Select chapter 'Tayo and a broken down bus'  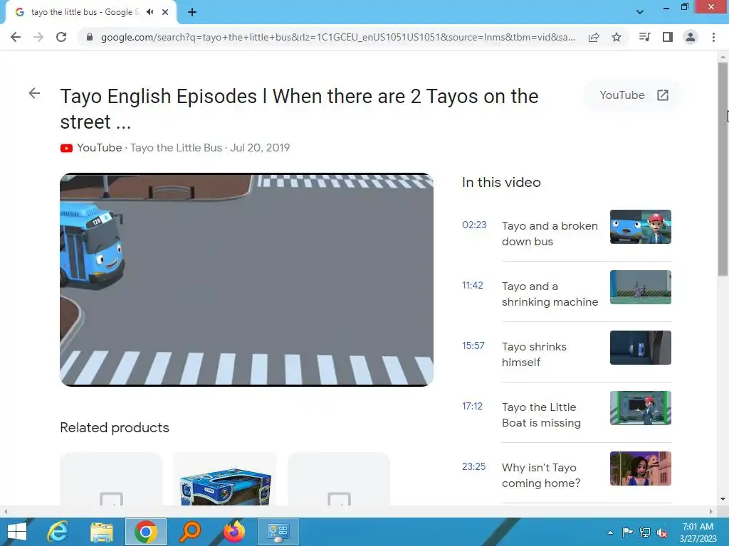click(x=550, y=233)
